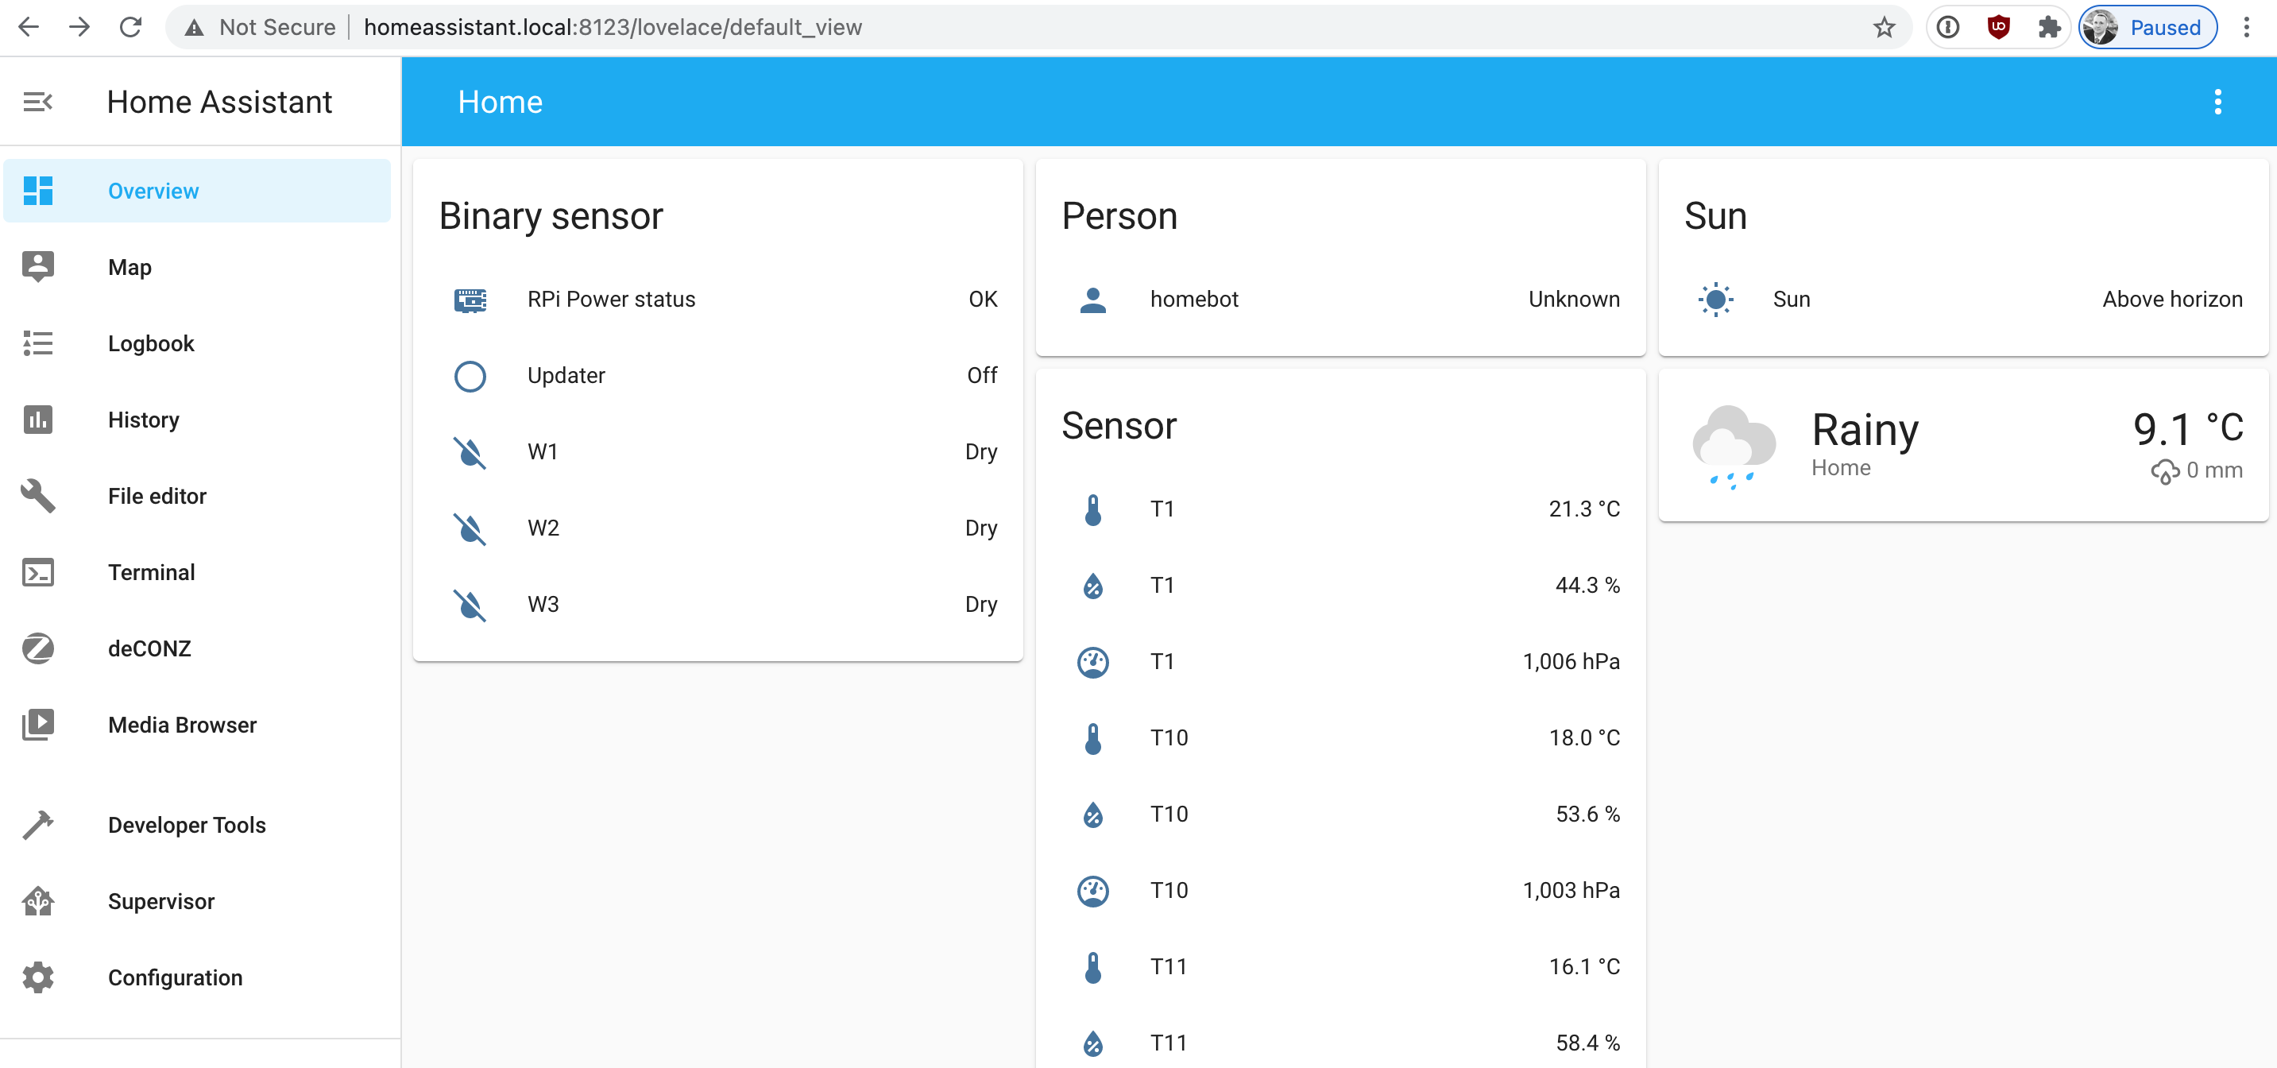Click the deCONZ sidebar icon

37,648
